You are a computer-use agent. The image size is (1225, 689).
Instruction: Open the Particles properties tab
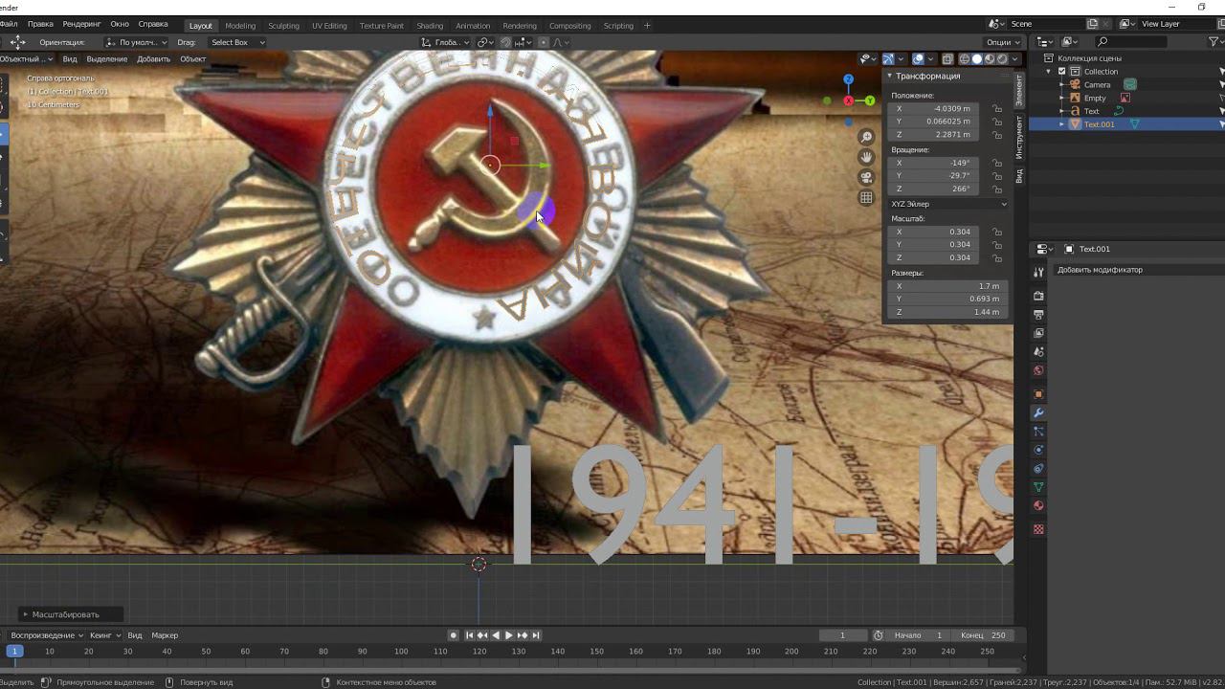1038,432
